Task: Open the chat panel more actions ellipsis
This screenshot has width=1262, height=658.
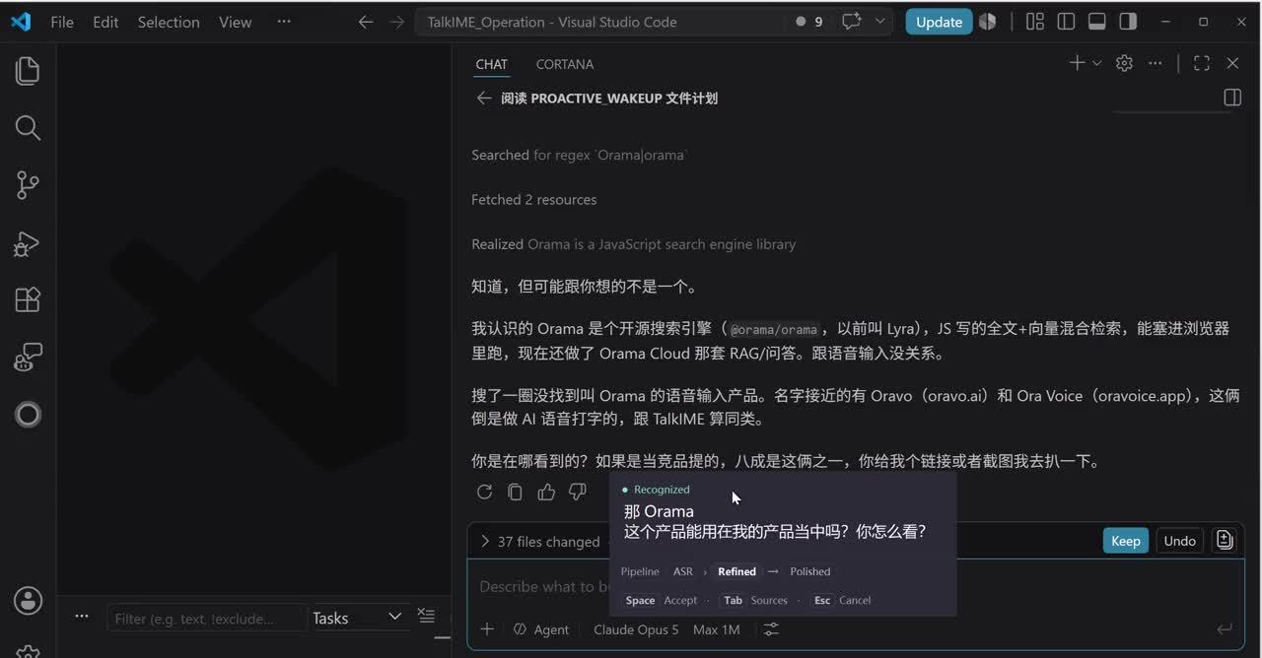Action: point(1156,63)
